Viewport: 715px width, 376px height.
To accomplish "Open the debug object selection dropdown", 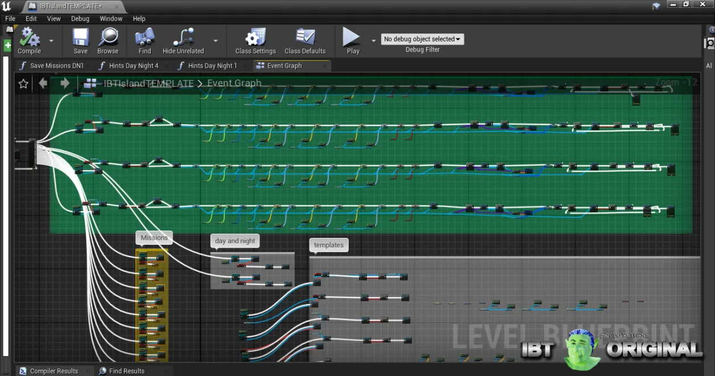I will click(x=423, y=39).
